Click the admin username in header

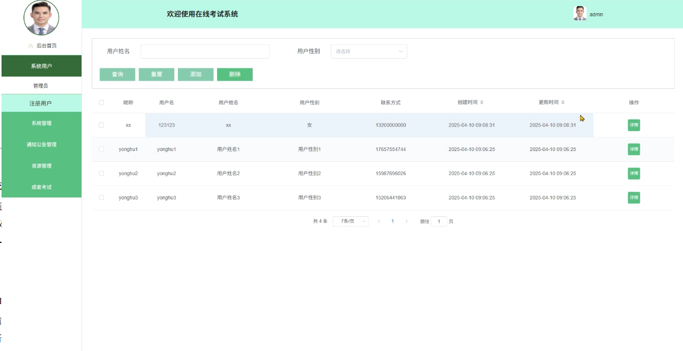596,15
